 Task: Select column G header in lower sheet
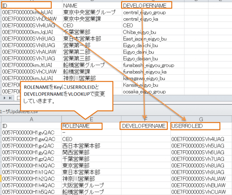[x=201, y=119]
